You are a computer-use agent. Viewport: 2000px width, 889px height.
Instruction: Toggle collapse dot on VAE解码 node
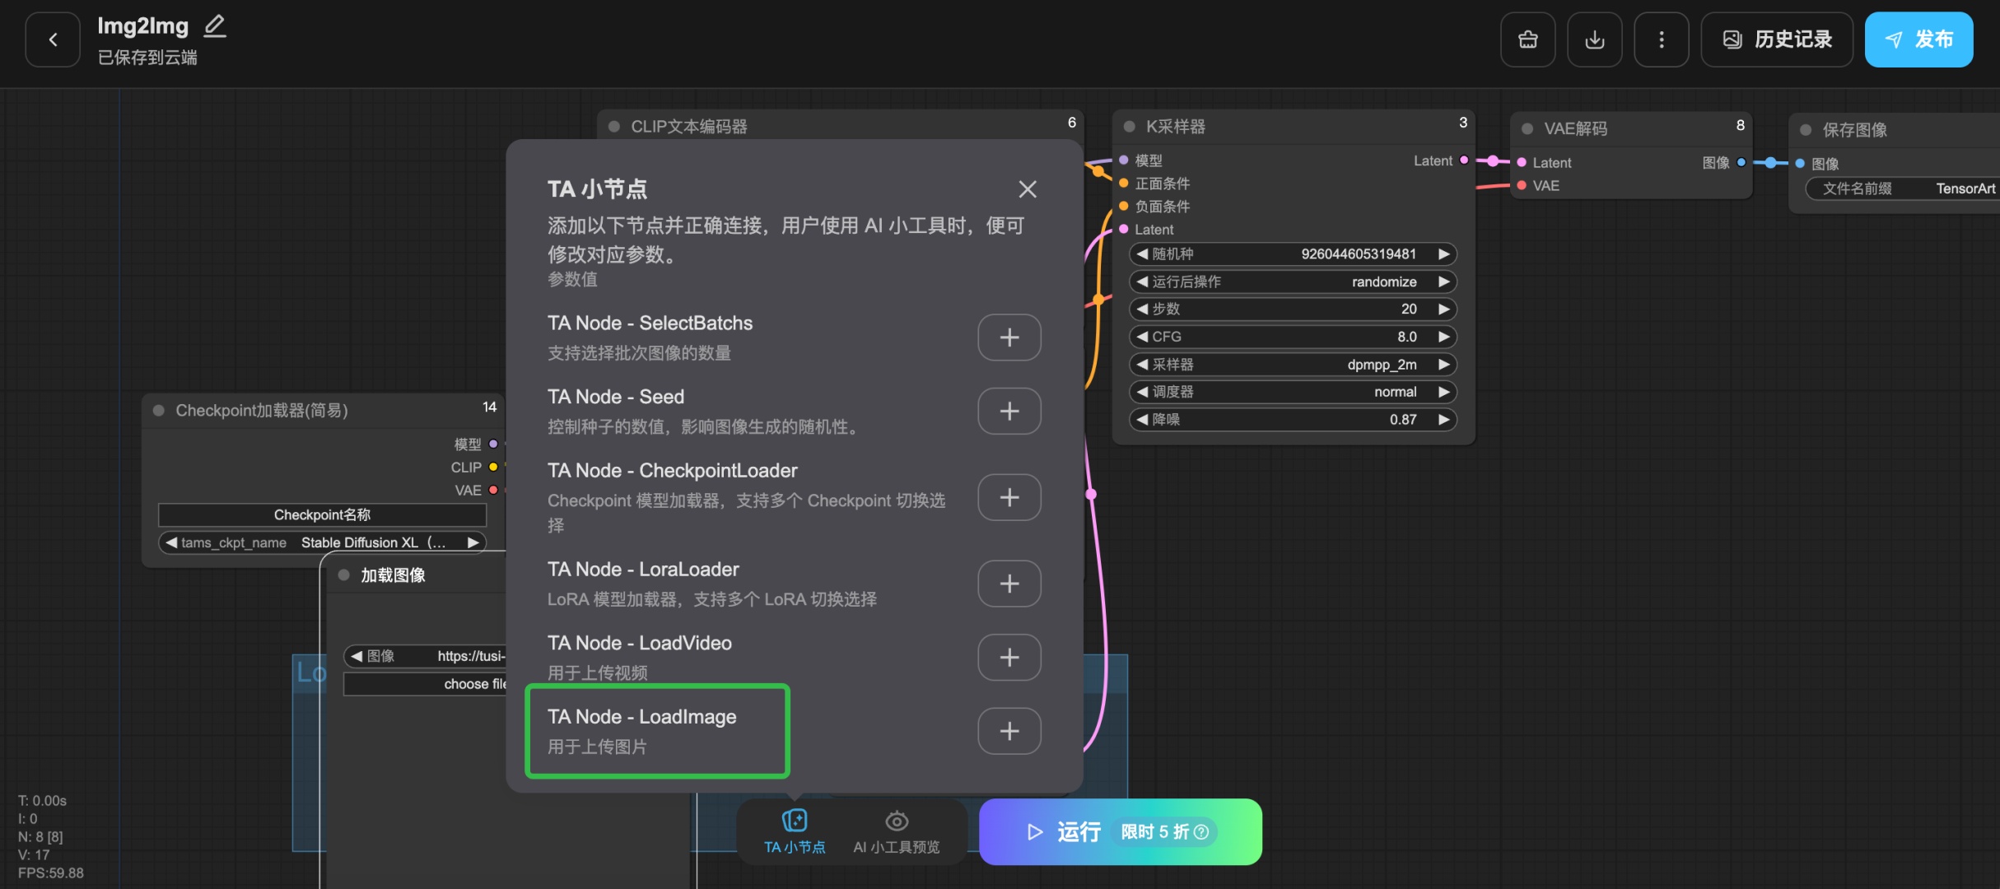click(1527, 129)
